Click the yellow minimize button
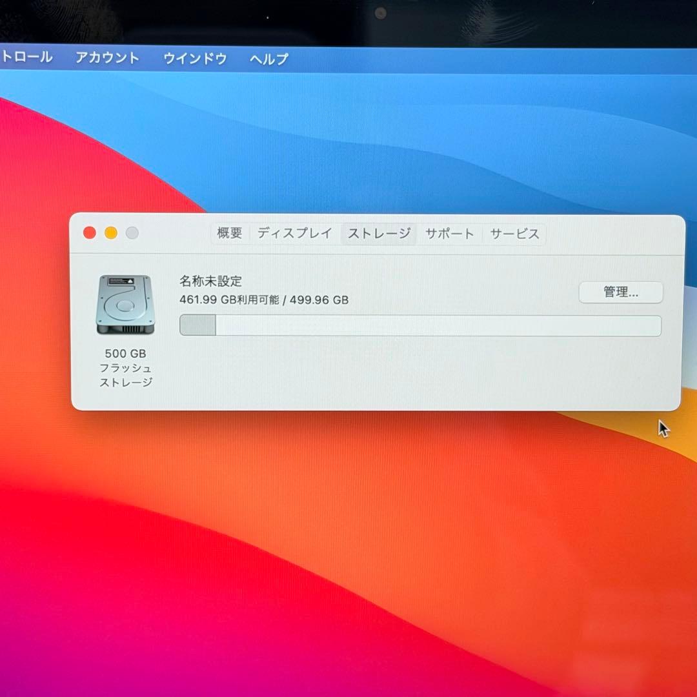The width and height of the screenshot is (697, 697). 110,234
